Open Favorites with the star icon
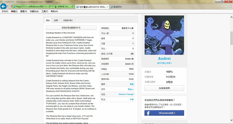This screenshot has width=233, height=124. [226, 6]
